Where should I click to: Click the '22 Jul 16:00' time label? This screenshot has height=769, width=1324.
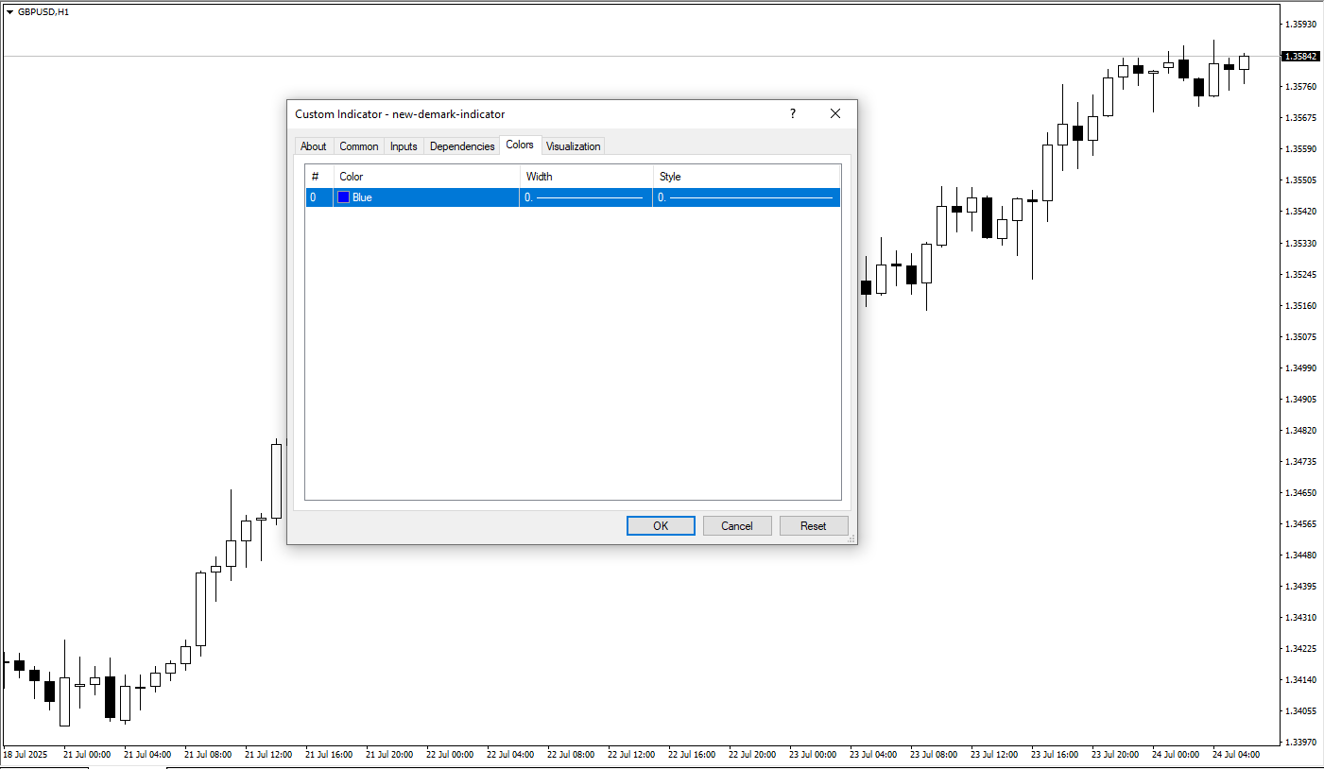[x=692, y=755]
